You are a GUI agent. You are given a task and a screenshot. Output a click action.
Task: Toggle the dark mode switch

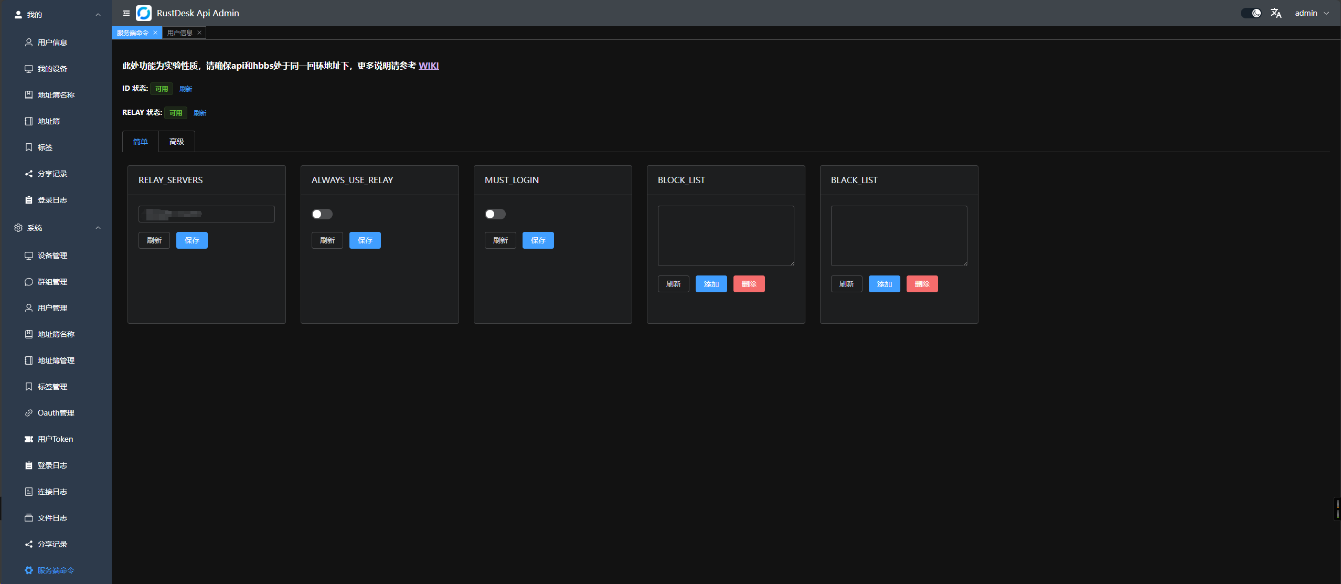coord(1251,13)
